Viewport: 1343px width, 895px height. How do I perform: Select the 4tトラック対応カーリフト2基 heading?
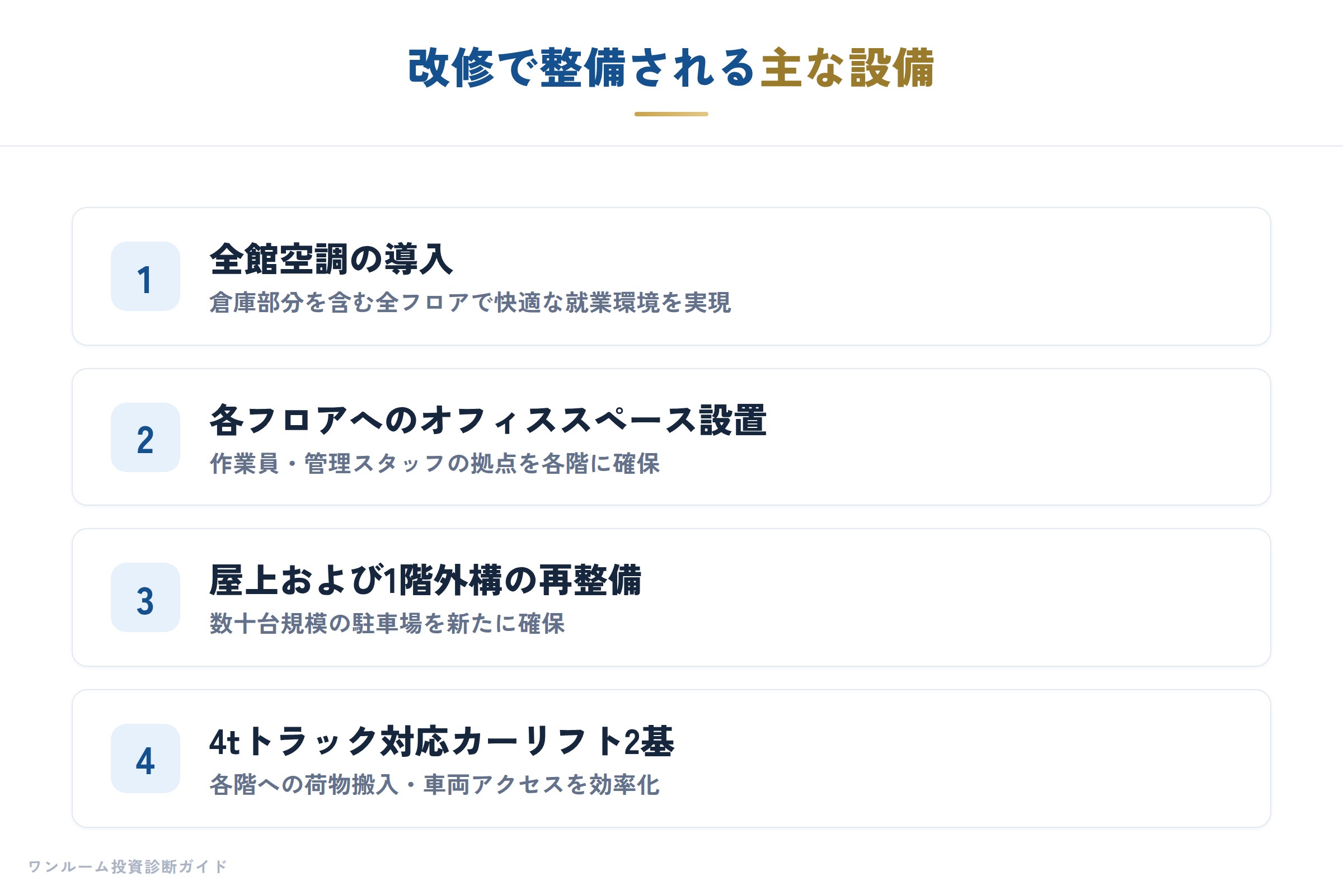click(442, 742)
